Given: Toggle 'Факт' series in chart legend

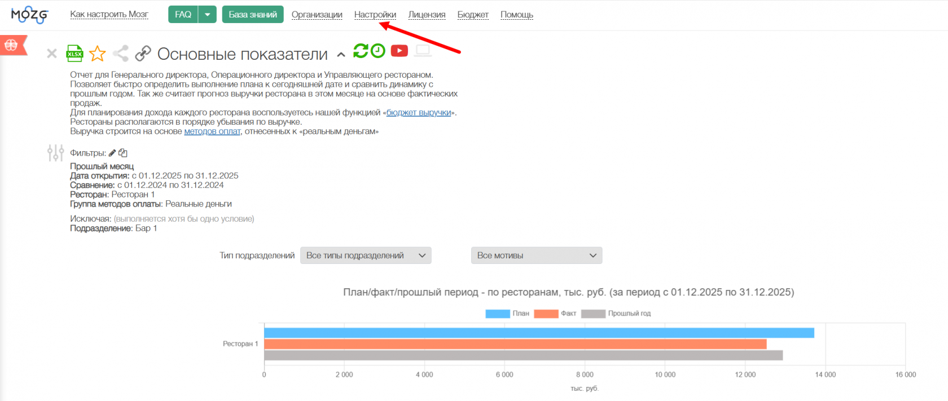Looking at the screenshot, I should pos(555,314).
